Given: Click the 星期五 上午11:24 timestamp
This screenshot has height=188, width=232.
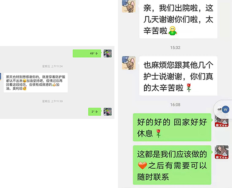Looking at the screenshot, I should (52, 66).
